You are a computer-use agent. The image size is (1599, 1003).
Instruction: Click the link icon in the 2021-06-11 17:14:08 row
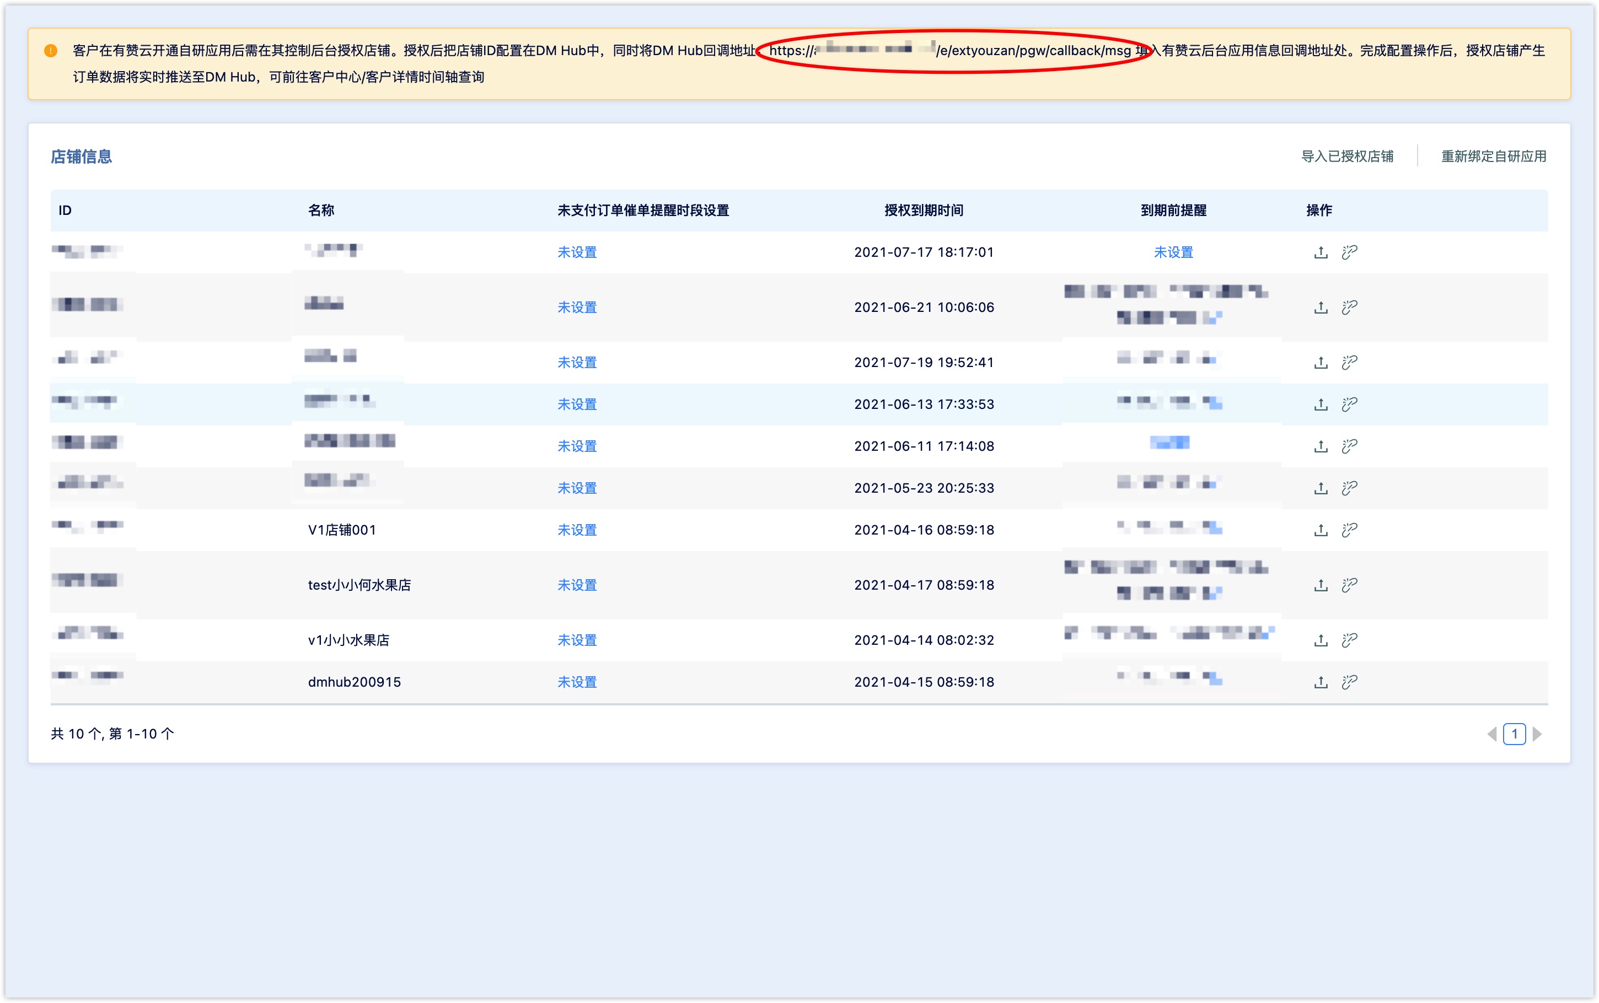click(1349, 446)
